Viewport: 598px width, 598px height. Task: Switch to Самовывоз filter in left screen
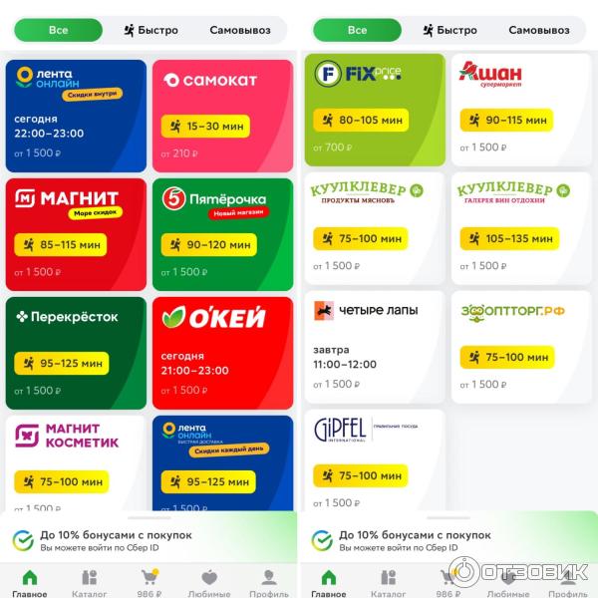240,30
